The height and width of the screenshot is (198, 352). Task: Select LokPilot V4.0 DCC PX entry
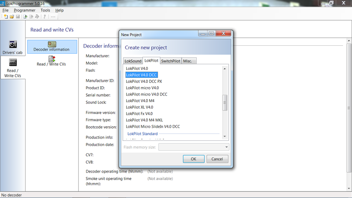click(144, 81)
